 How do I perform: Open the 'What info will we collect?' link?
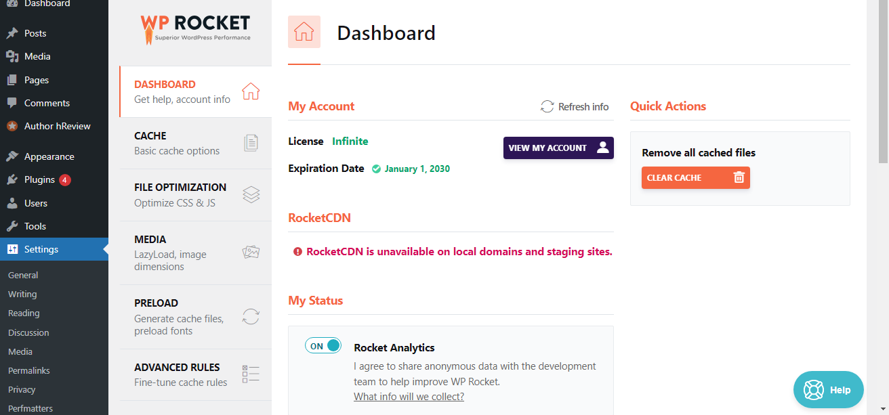click(409, 397)
